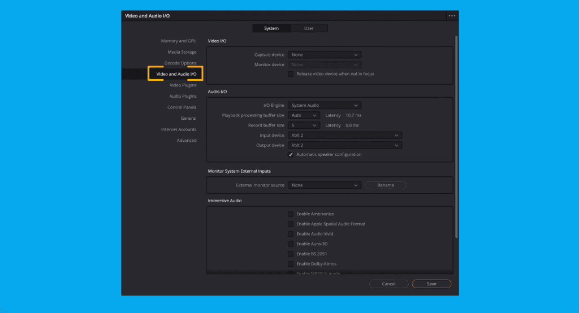Open the External monitor source dropdown
The width and height of the screenshot is (579, 313).
click(325, 185)
